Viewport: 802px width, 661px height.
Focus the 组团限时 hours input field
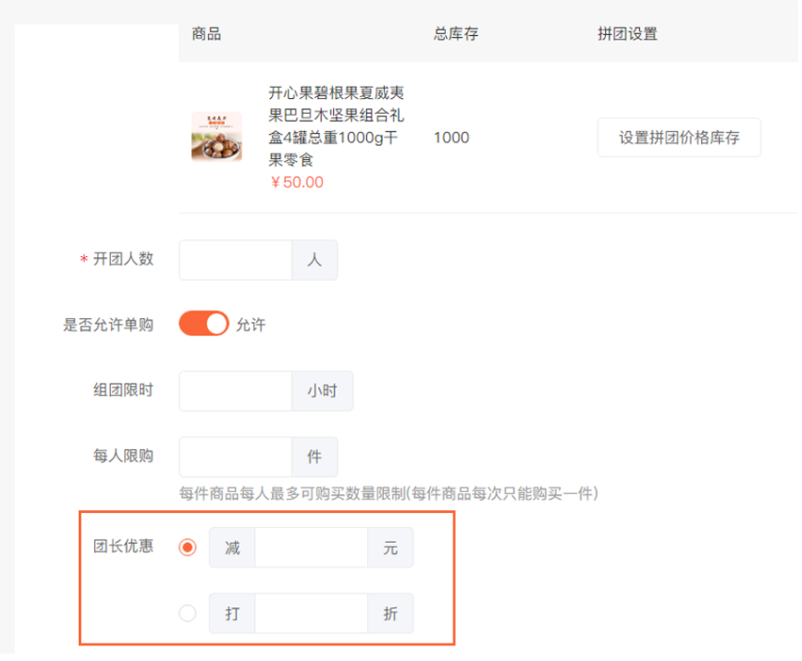[x=235, y=391]
